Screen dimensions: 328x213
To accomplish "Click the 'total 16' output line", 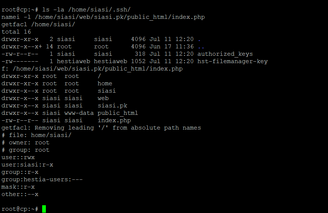I will click(x=16, y=32).
